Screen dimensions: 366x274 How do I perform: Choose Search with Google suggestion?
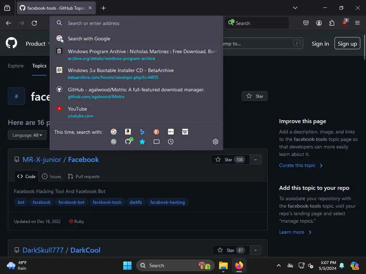[136, 39]
